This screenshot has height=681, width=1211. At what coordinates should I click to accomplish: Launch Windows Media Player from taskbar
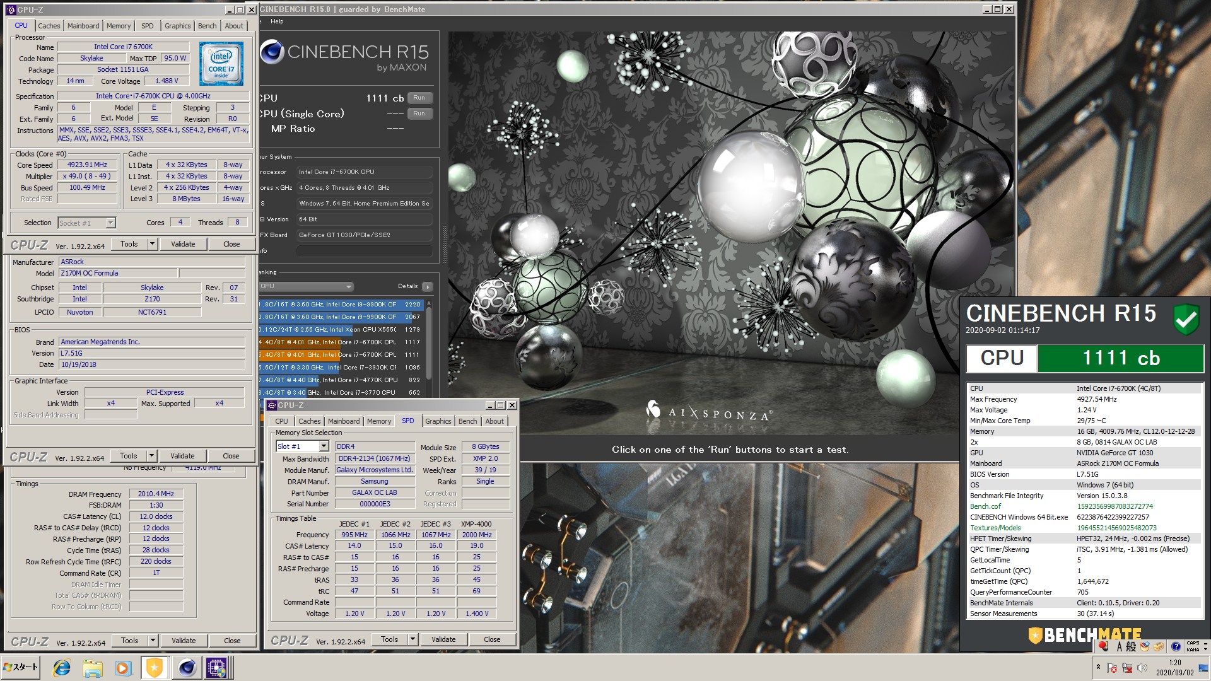(x=123, y=668)
